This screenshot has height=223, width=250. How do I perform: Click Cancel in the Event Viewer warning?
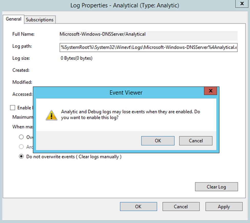(196, 141)
